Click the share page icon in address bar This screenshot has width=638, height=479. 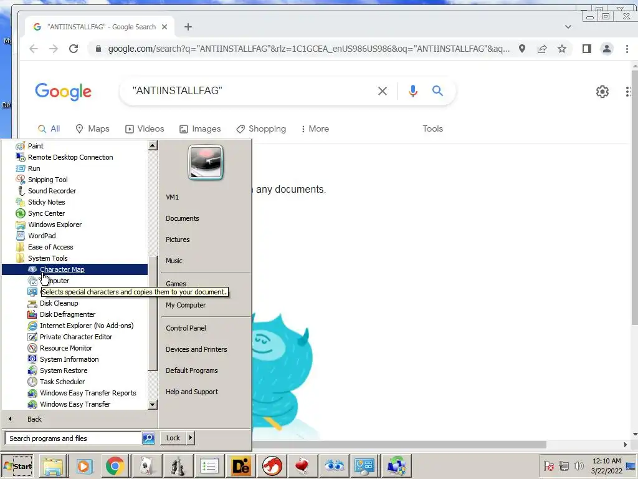coord(542,49)
